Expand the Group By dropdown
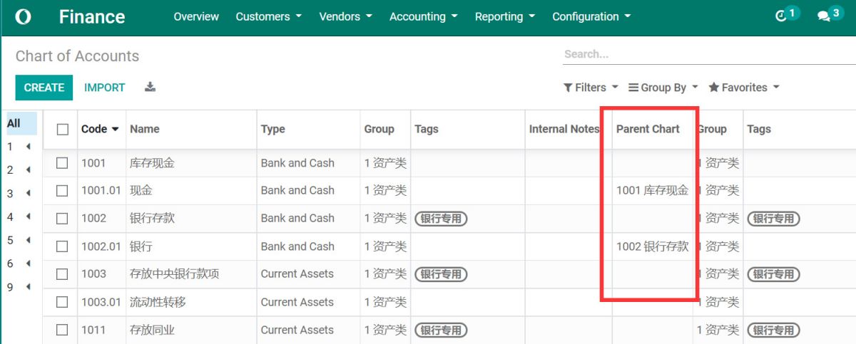This screenshot has height=344, width=856. [663, 88]
